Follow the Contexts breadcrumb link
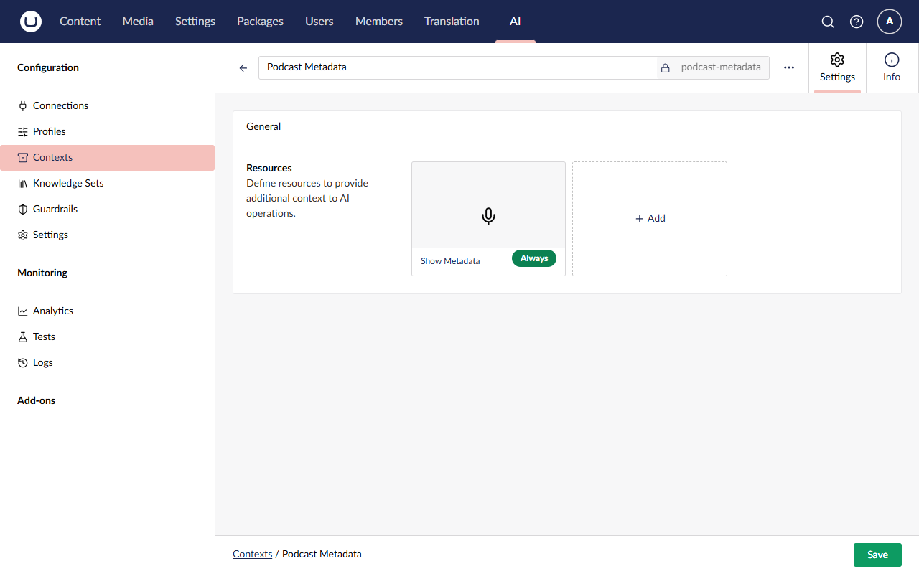 point(253,554)
